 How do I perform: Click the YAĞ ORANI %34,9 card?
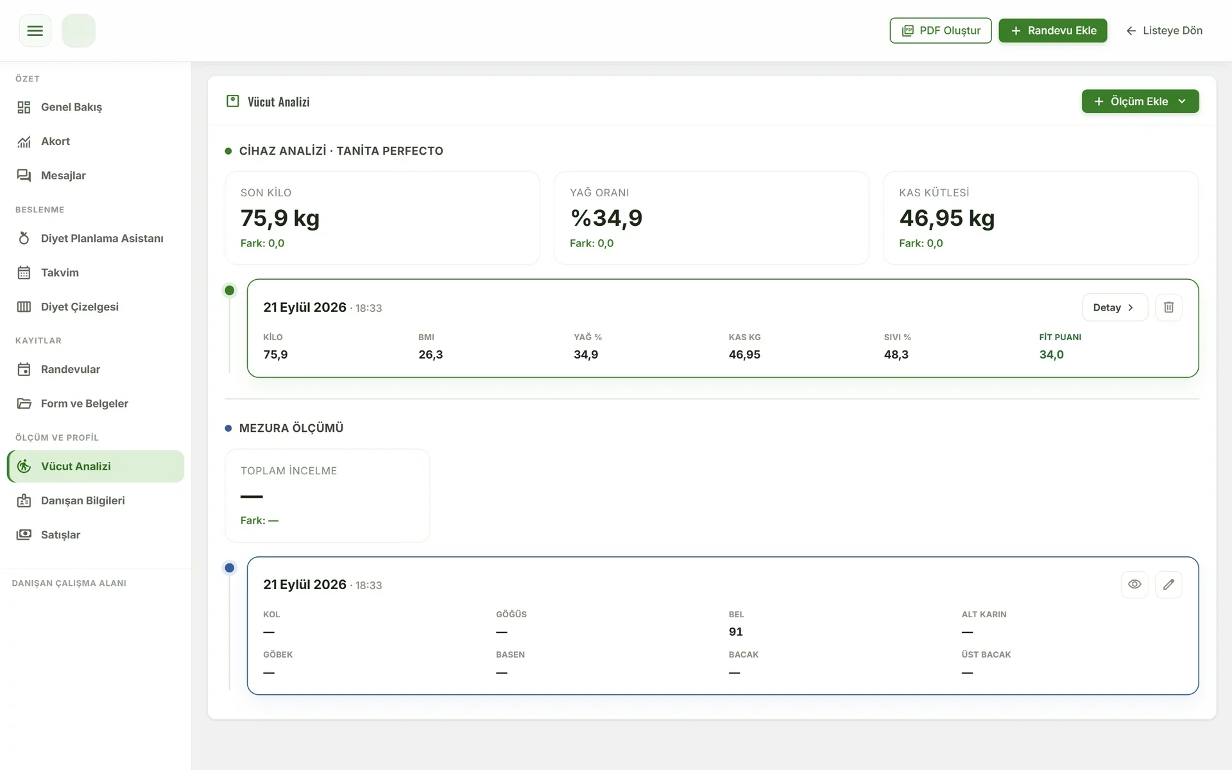712,218
